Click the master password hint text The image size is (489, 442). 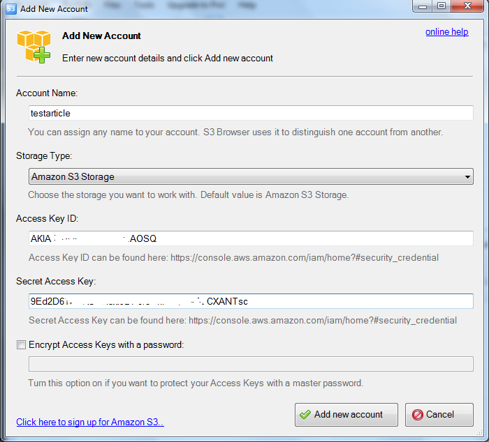pos(196,383)
